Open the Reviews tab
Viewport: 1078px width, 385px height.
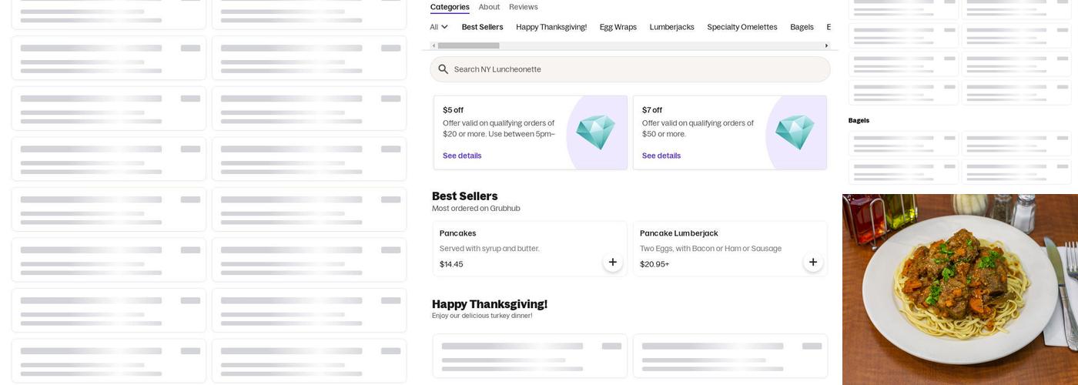[523, 7]
